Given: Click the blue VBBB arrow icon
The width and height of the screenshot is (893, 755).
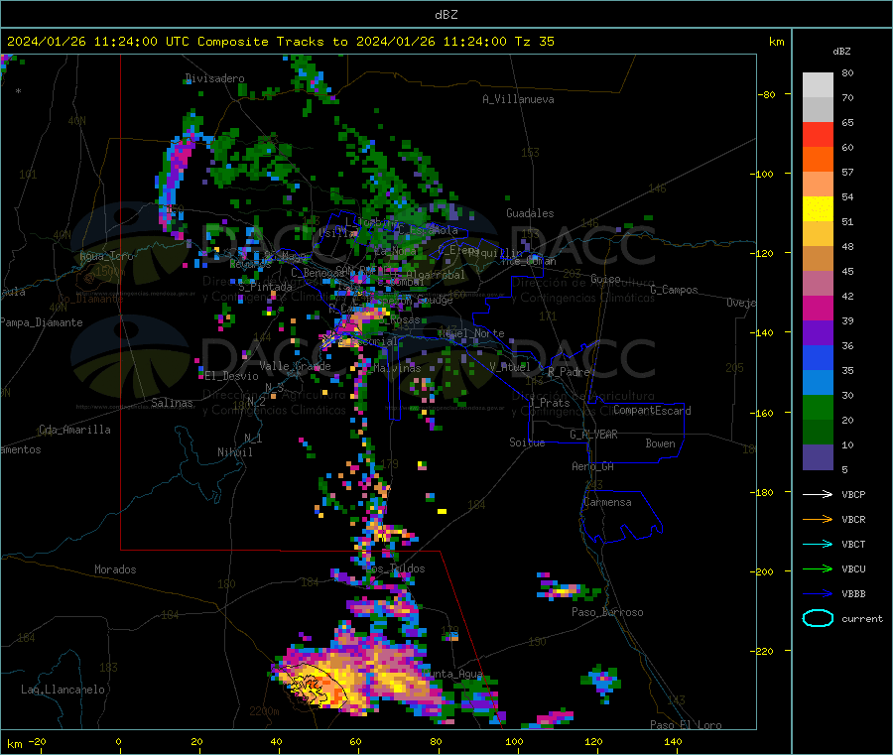Looking at the screenshot, I should coord(818,594).
